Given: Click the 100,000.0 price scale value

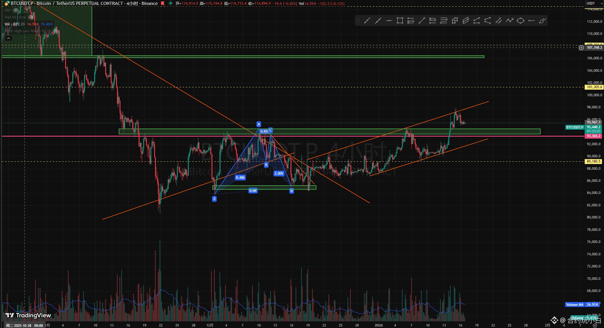Looking at the screenshot, I should pos(594,95).
